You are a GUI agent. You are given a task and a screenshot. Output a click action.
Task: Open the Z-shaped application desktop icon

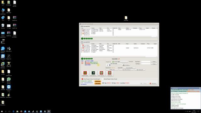click(9, 57)
